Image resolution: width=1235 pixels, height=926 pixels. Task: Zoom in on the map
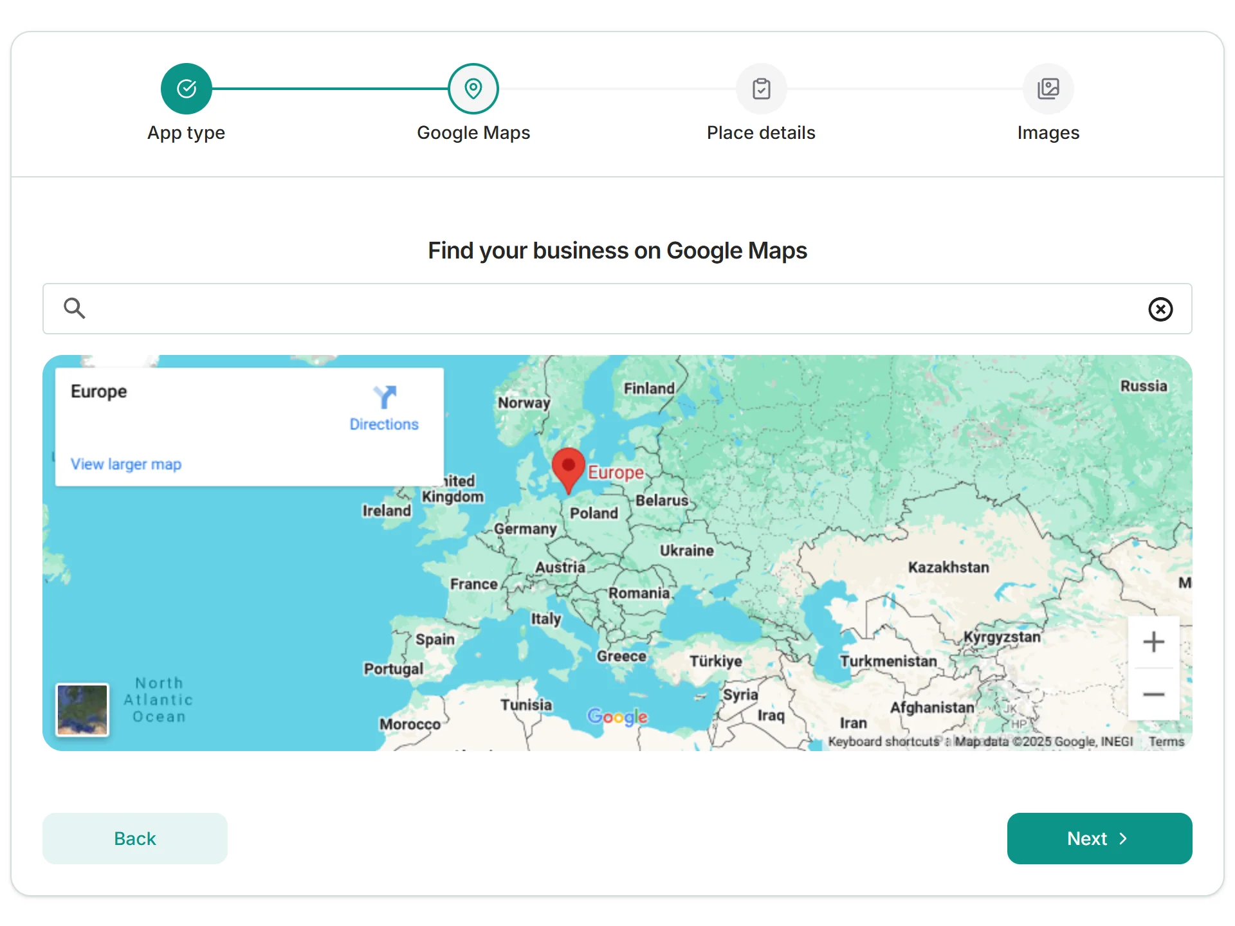click(1154, 642)
